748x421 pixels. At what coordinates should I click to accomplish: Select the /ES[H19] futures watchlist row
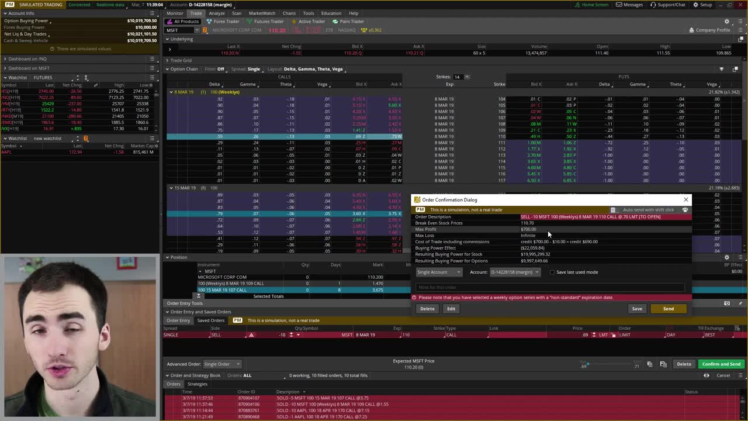[x=78, y=91]
